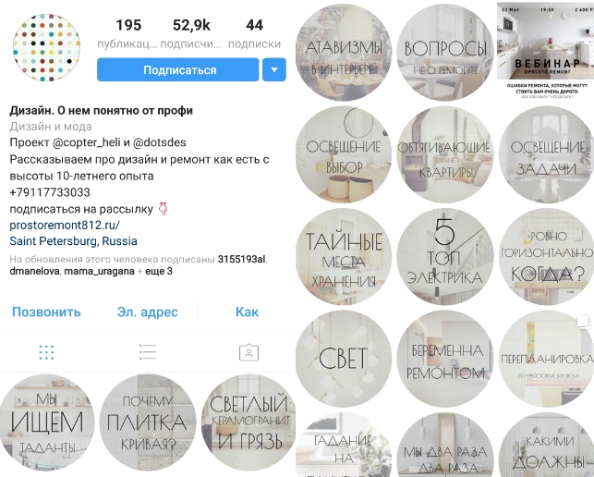Tap the Эл. адрес action
Screen dimensions: 594x477
148,312
